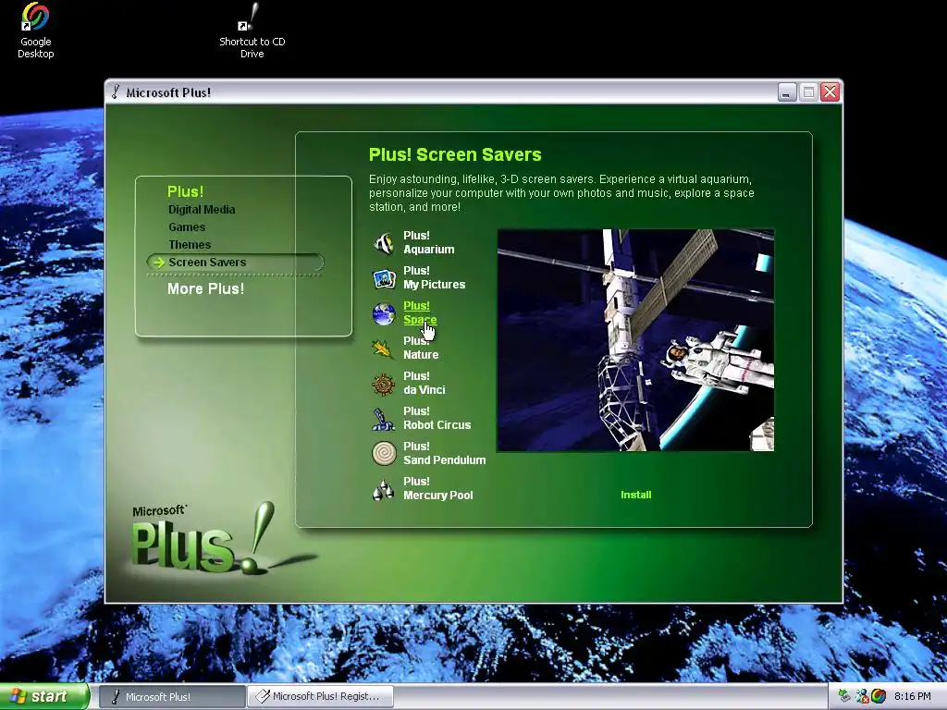Select the Plus! Sand Pendulum link
This screenshot has height=710, width=947.
pyautogui.click(x=444, y=453)
